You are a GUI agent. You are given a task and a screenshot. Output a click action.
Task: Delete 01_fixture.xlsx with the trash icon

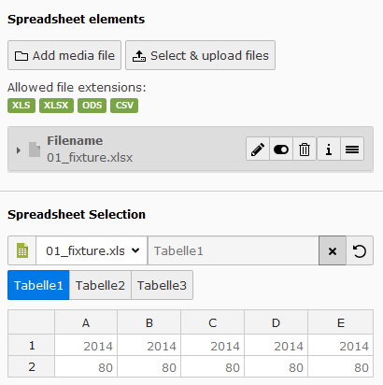tap(305, 150)
